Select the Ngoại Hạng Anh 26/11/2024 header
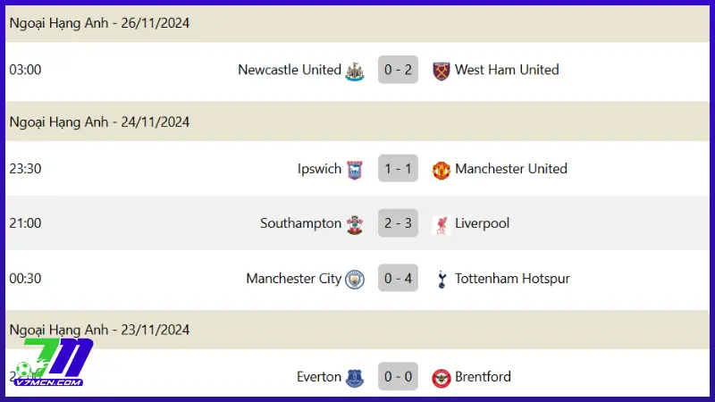 pyautogui.click(x=99, y=23)
